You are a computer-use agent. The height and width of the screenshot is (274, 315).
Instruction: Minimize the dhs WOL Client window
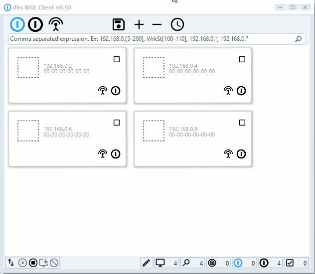click(280, 7)
